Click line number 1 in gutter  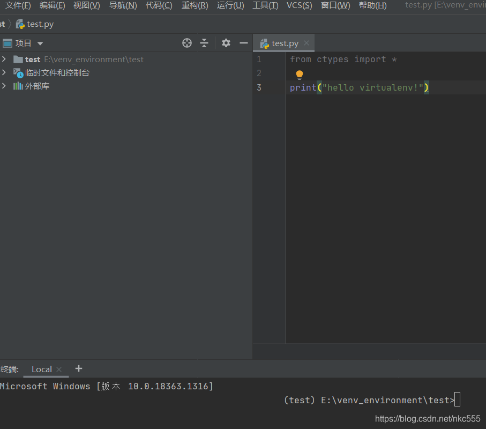259,59
